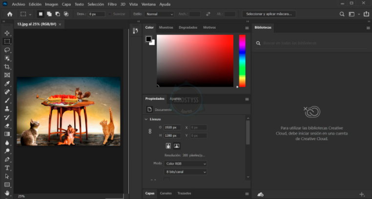Click the library search field

coord(312,43)
